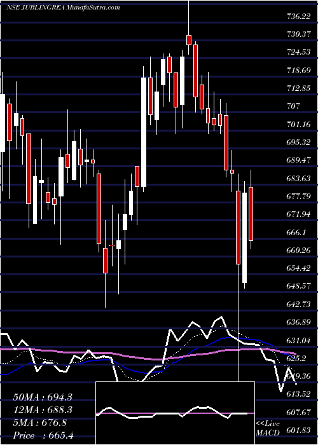Click the last red candlestick on the right
The height and width of the screenshot is (445, 318).
pyautogui.click(x=251, y=214)
